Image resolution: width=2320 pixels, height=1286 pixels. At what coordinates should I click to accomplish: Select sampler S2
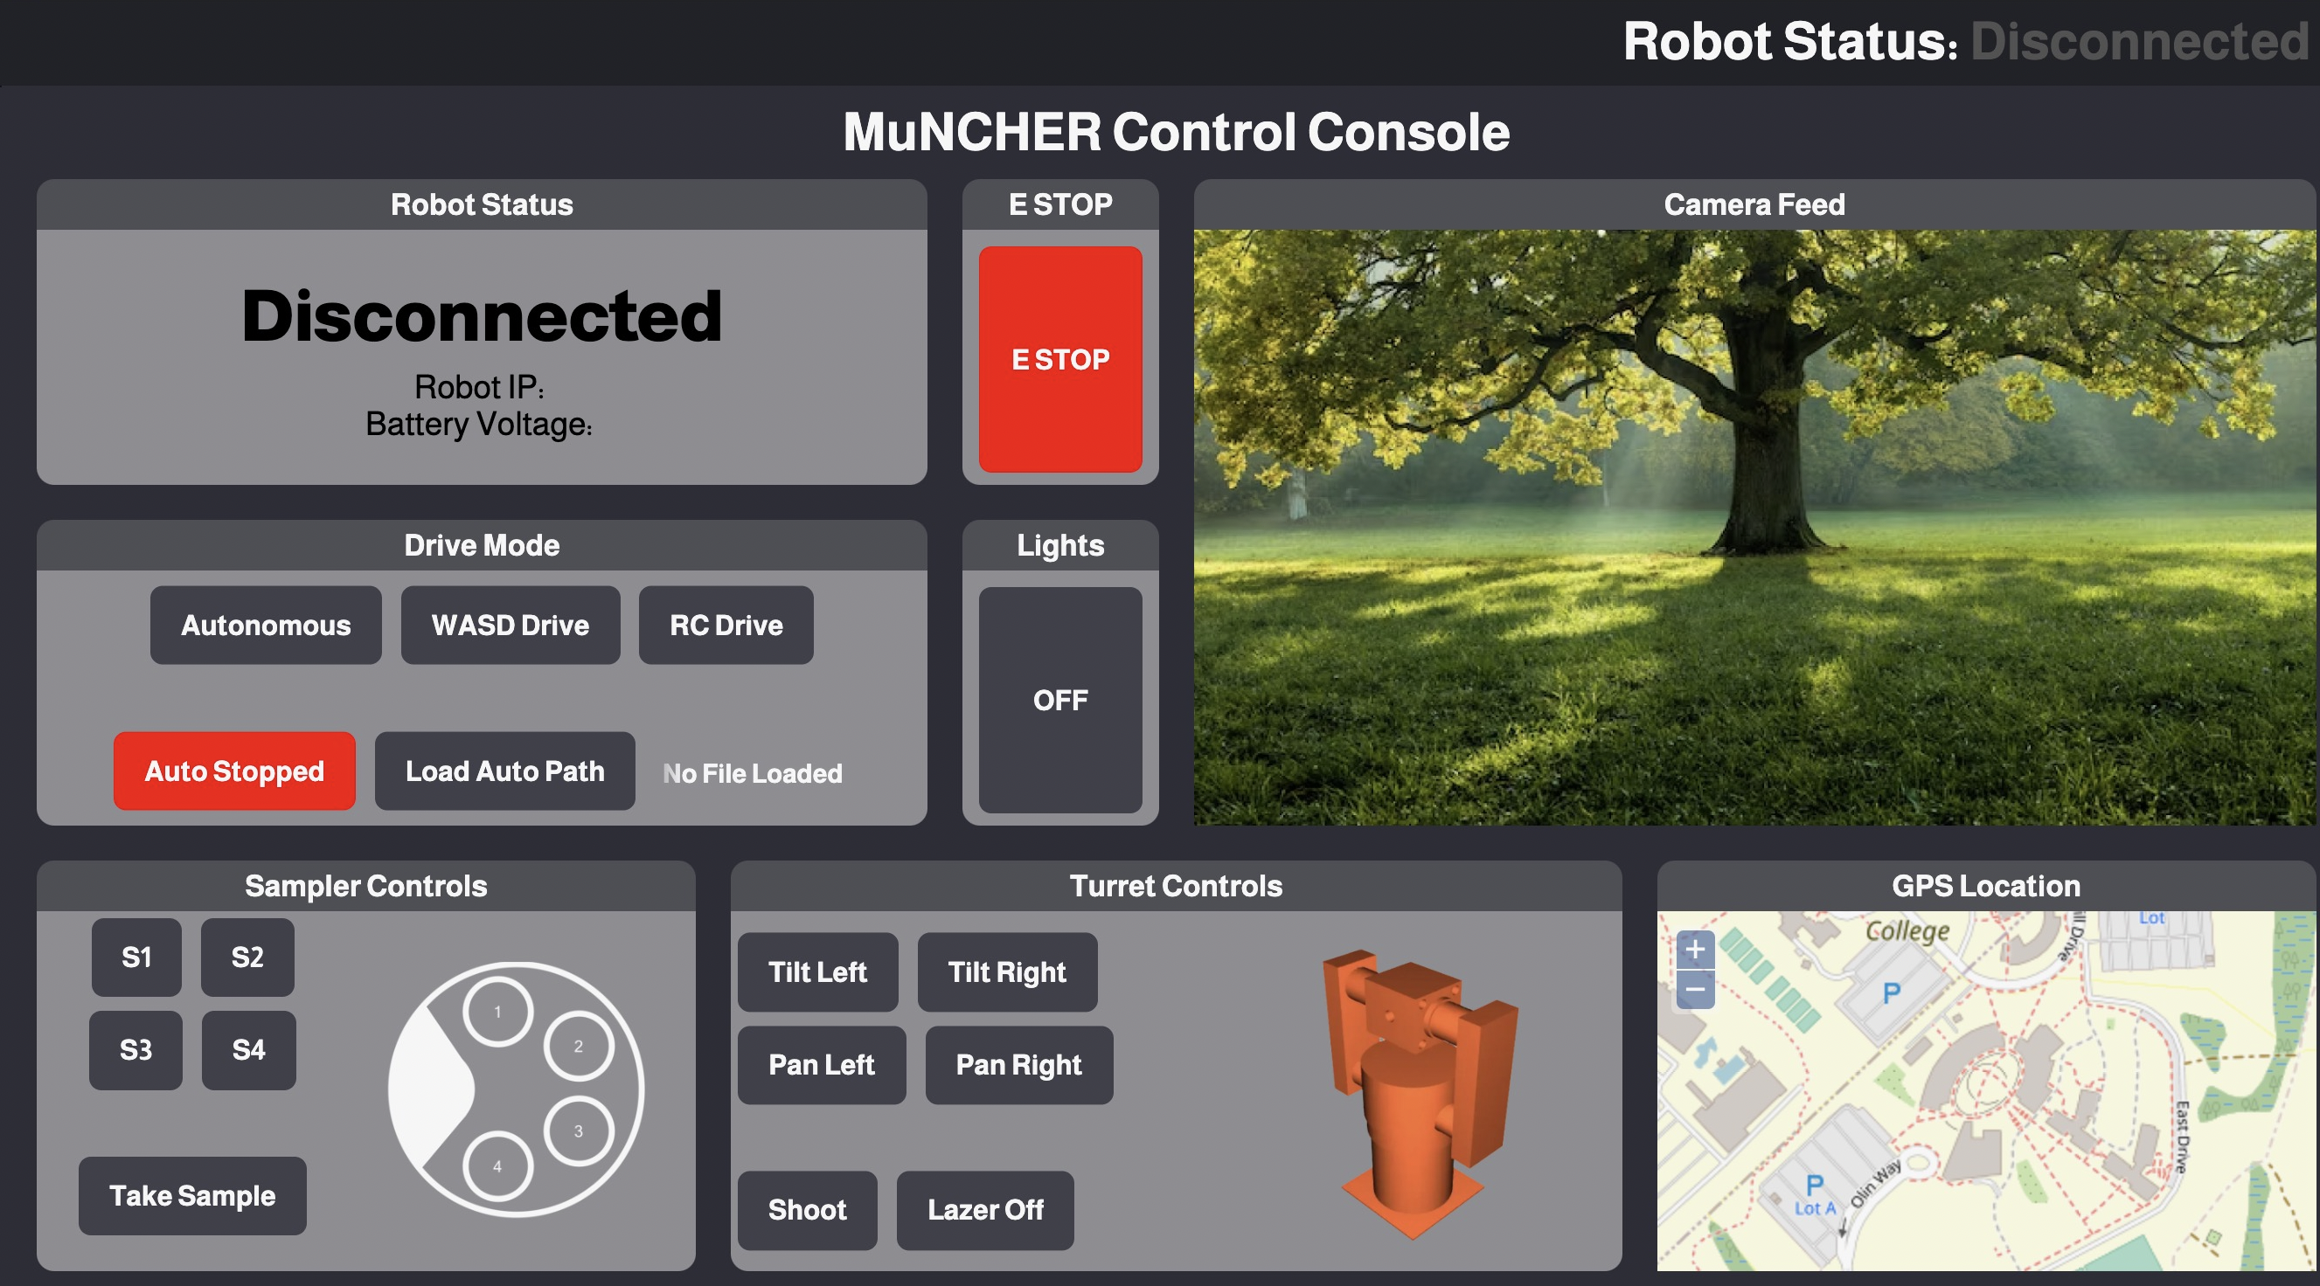pos(247,958)
